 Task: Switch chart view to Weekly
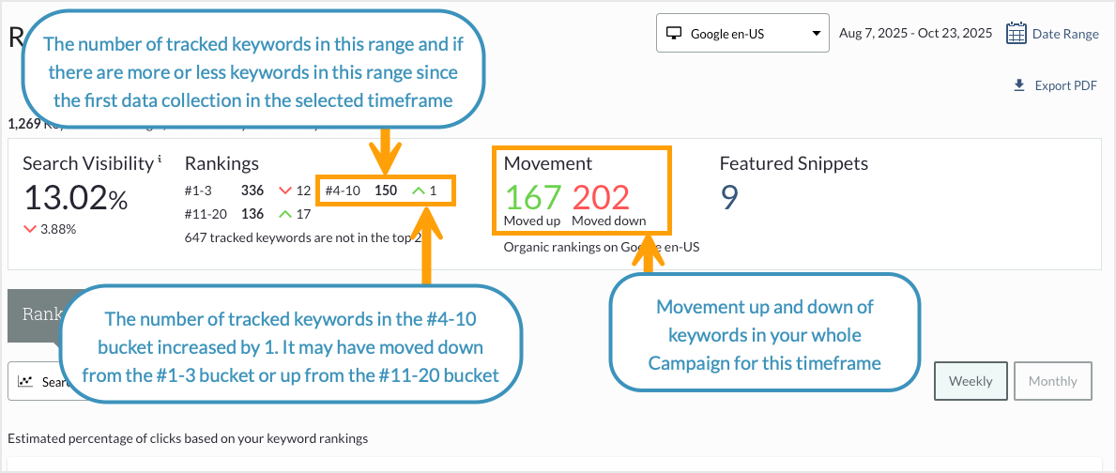pos(971,381)
